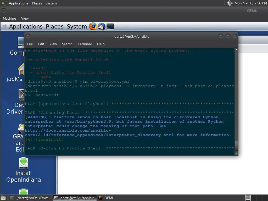This screenshot has width=268, height=201.
Task: Switch to the dartz@vm3:~/Dow... taskbar window
Action: (x=31, y=198)
